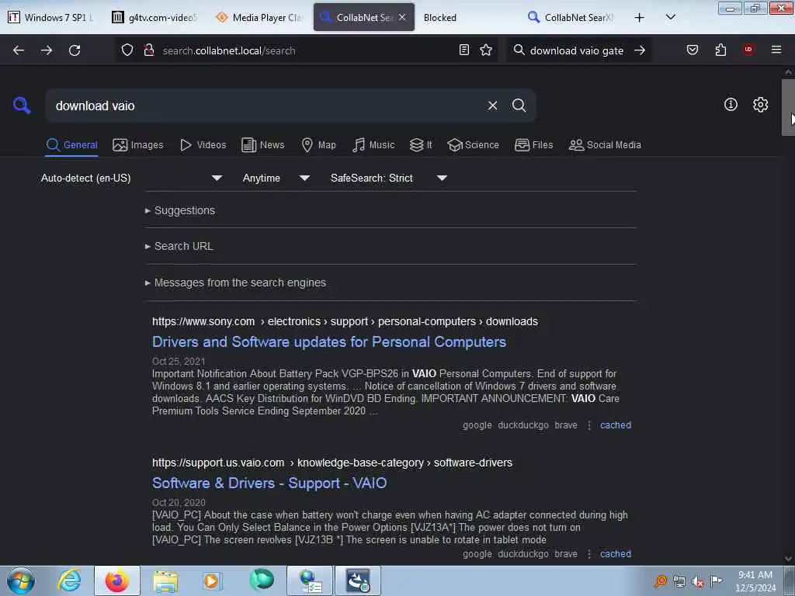Select the Social Media search category
The image size is (795, 596).
605,145
